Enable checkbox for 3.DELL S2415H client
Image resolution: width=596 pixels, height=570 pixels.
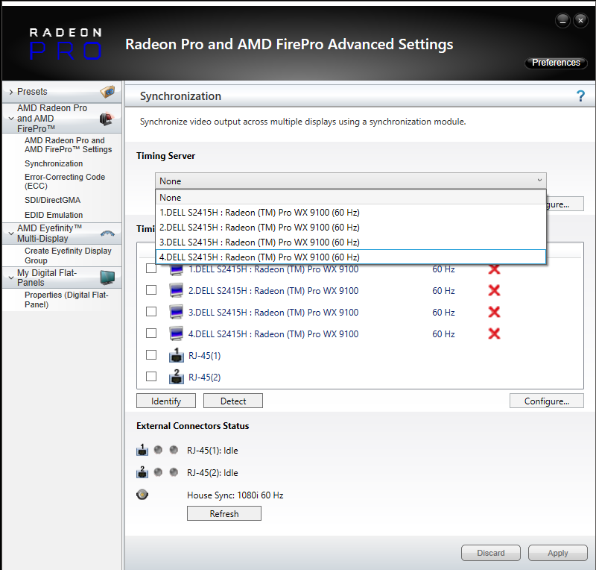151,311
